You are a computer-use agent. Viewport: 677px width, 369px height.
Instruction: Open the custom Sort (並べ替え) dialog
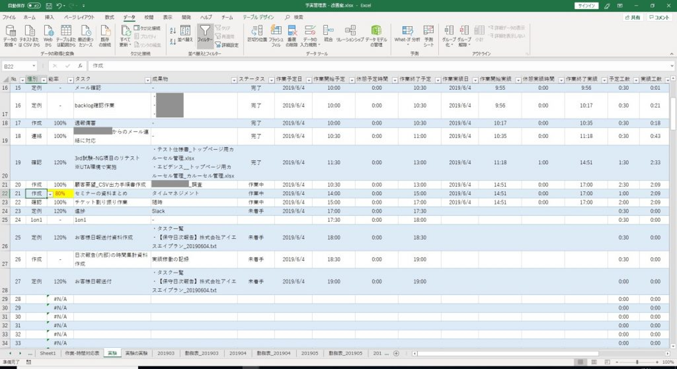pos(185,34)
